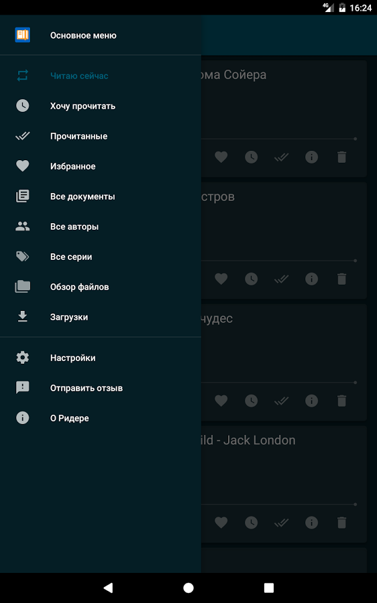Open the Все серии tags icon

(22, 257)
